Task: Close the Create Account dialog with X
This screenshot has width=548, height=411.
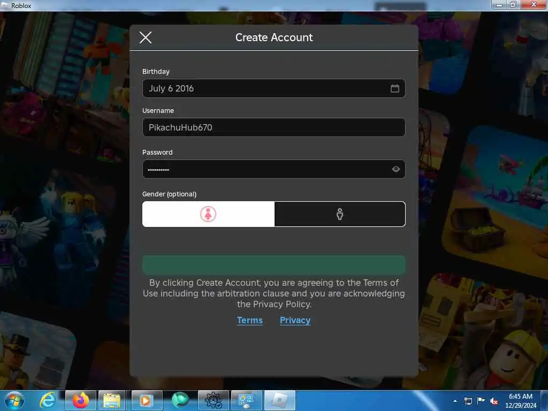Action: [x=146, y=37]
